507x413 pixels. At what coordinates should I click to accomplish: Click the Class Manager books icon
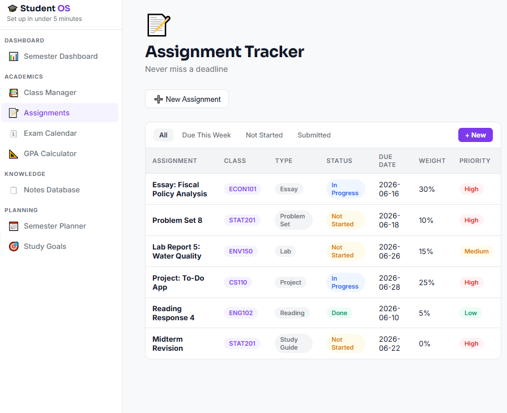pos(14,93)
